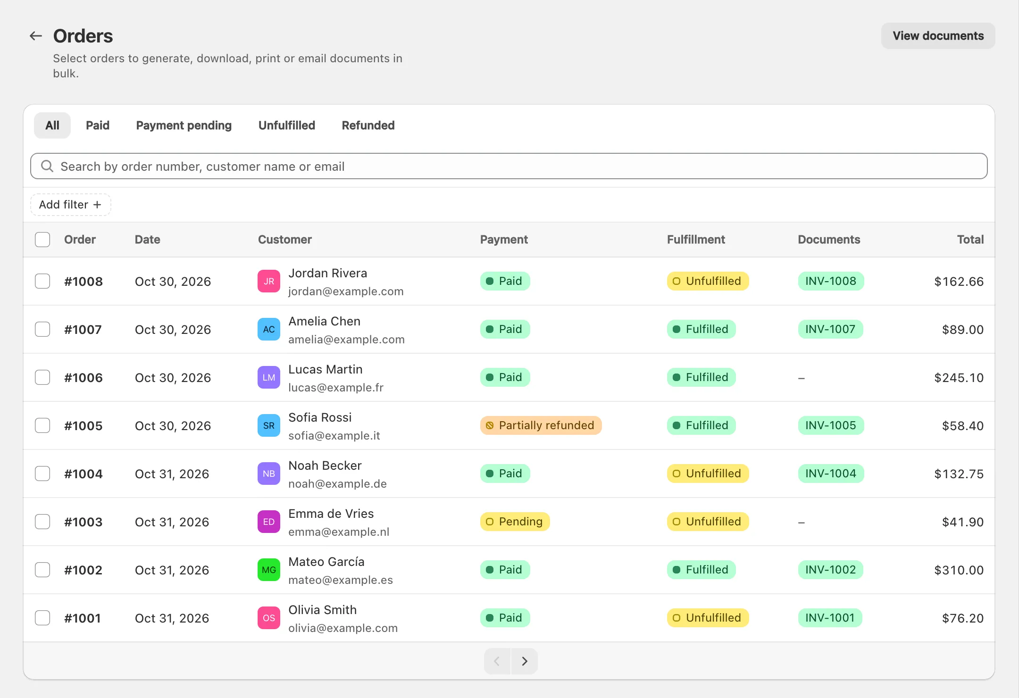Viewport: 1019px width, 698px height.
Task: Click order #1001 Unfulfilled badge
Action: tap(708, 618)
